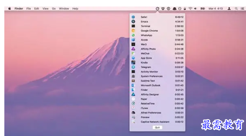Click the Affinity Designer icon

tap(133, 94)
